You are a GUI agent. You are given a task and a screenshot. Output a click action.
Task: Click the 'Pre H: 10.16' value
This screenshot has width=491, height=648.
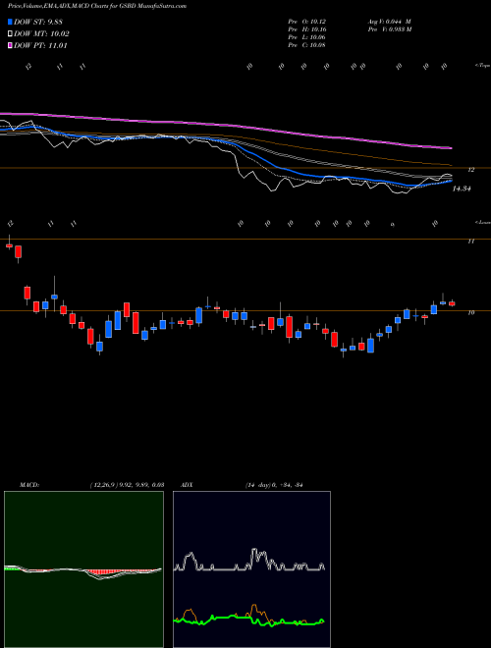click(306, 29)
